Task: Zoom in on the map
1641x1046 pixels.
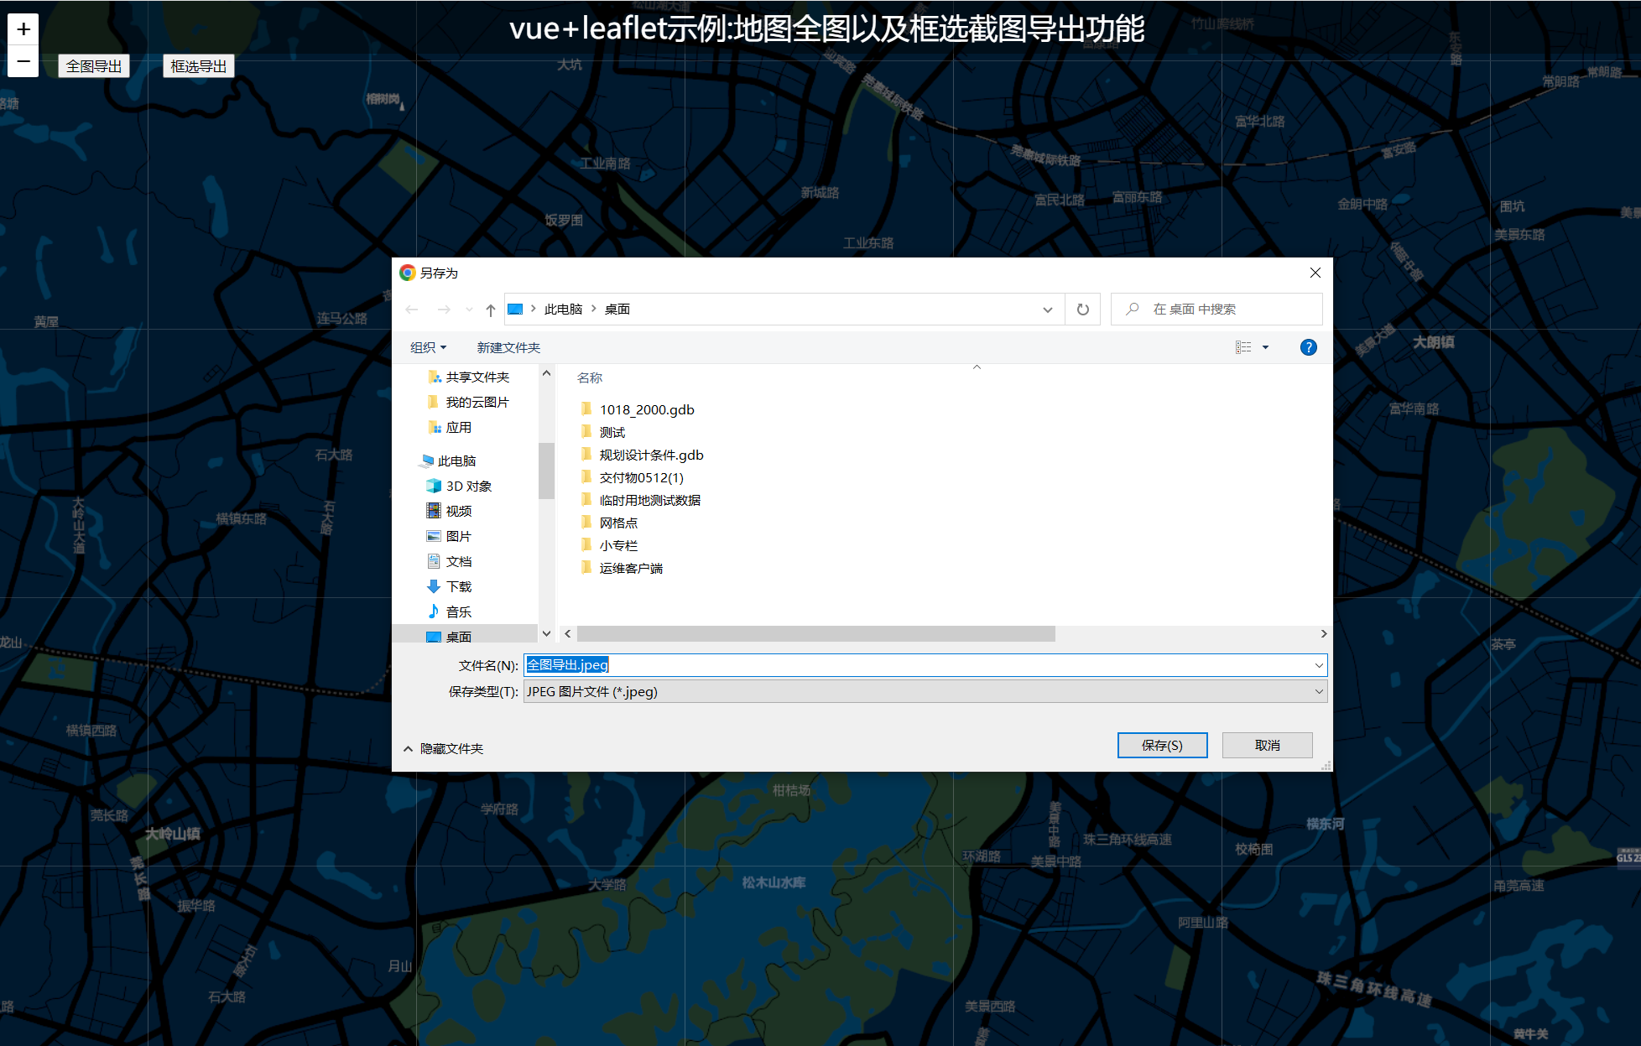Action: [23, 28]
